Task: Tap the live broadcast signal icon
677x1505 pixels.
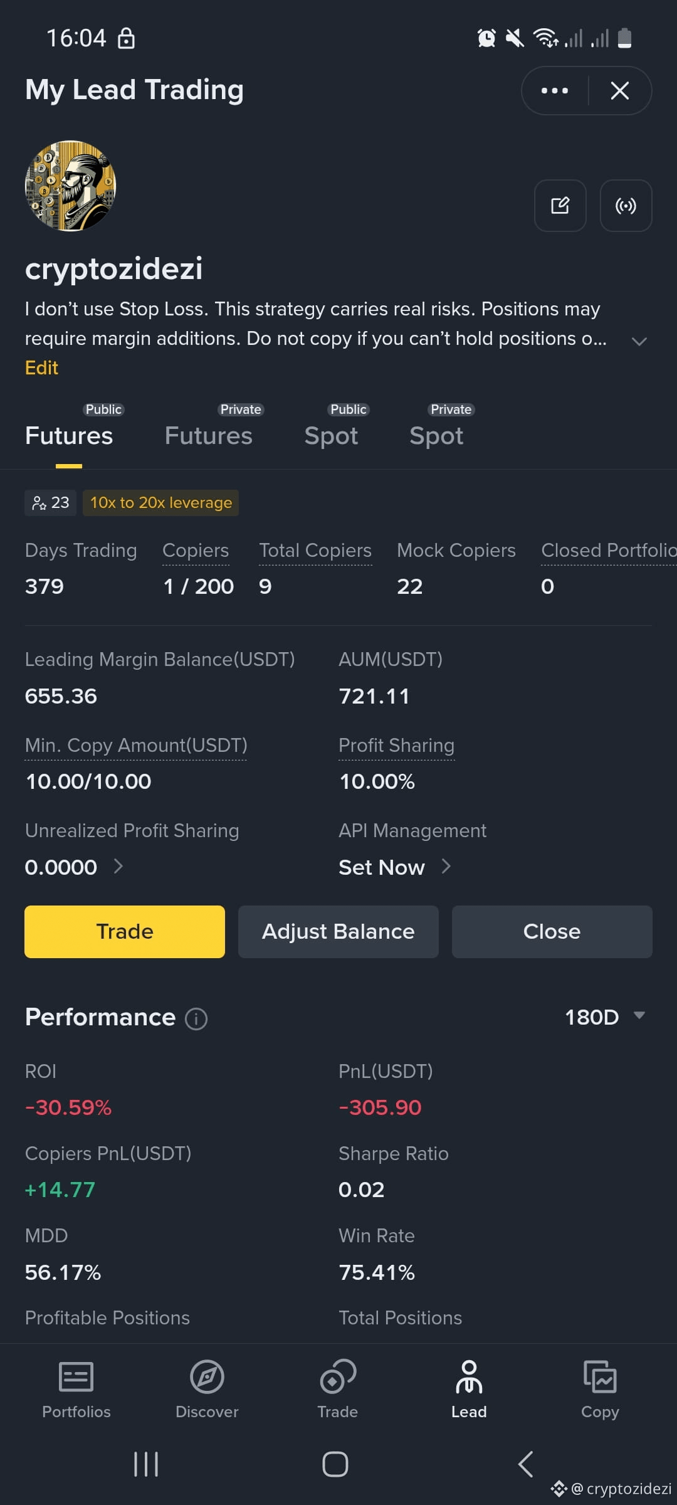Action: [x=626, y=206]
